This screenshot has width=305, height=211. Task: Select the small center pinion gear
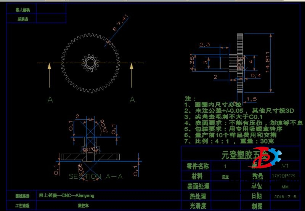tap(90, 62)
